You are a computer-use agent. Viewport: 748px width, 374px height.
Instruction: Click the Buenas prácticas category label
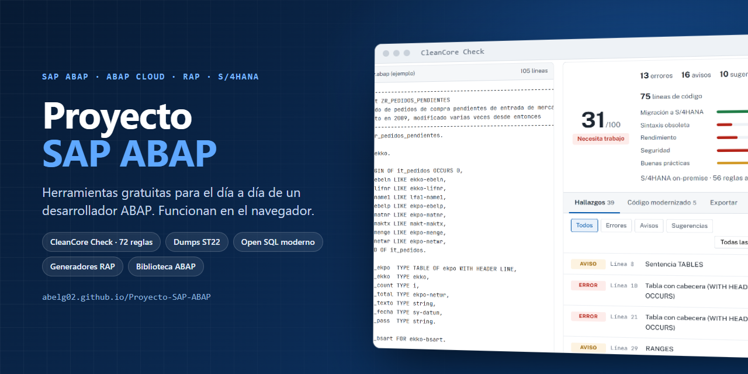pos(664,163)
